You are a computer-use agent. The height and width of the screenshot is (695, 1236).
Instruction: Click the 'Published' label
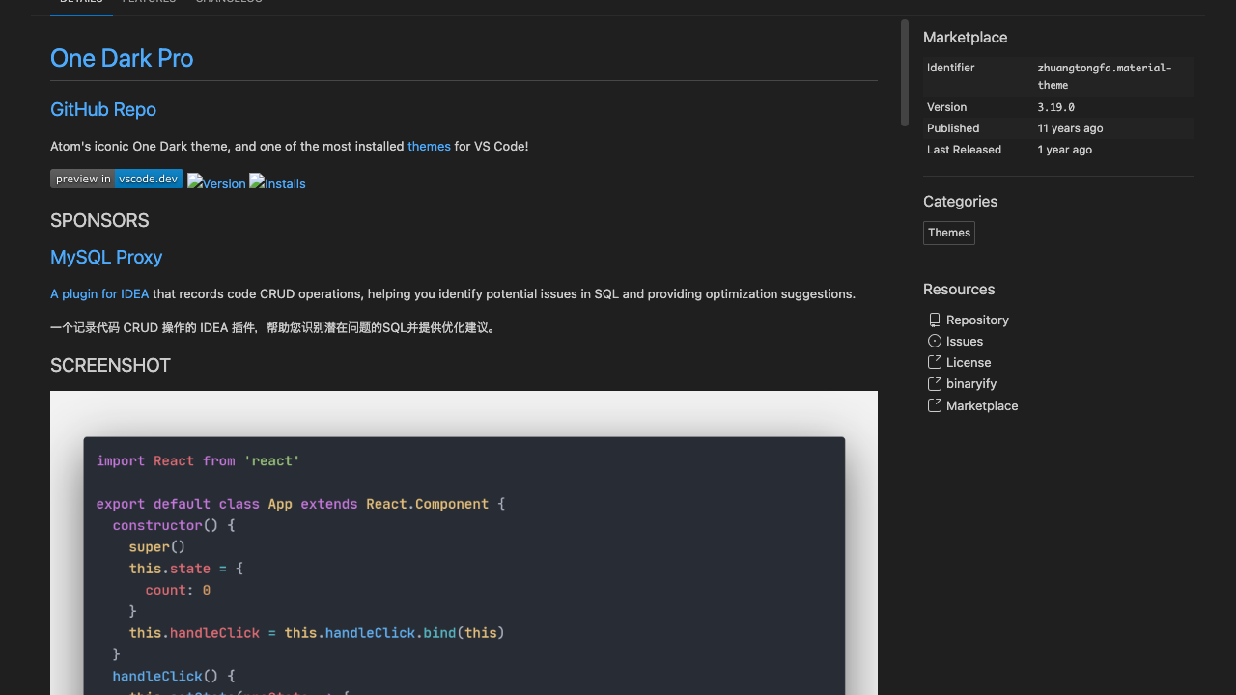953,128
